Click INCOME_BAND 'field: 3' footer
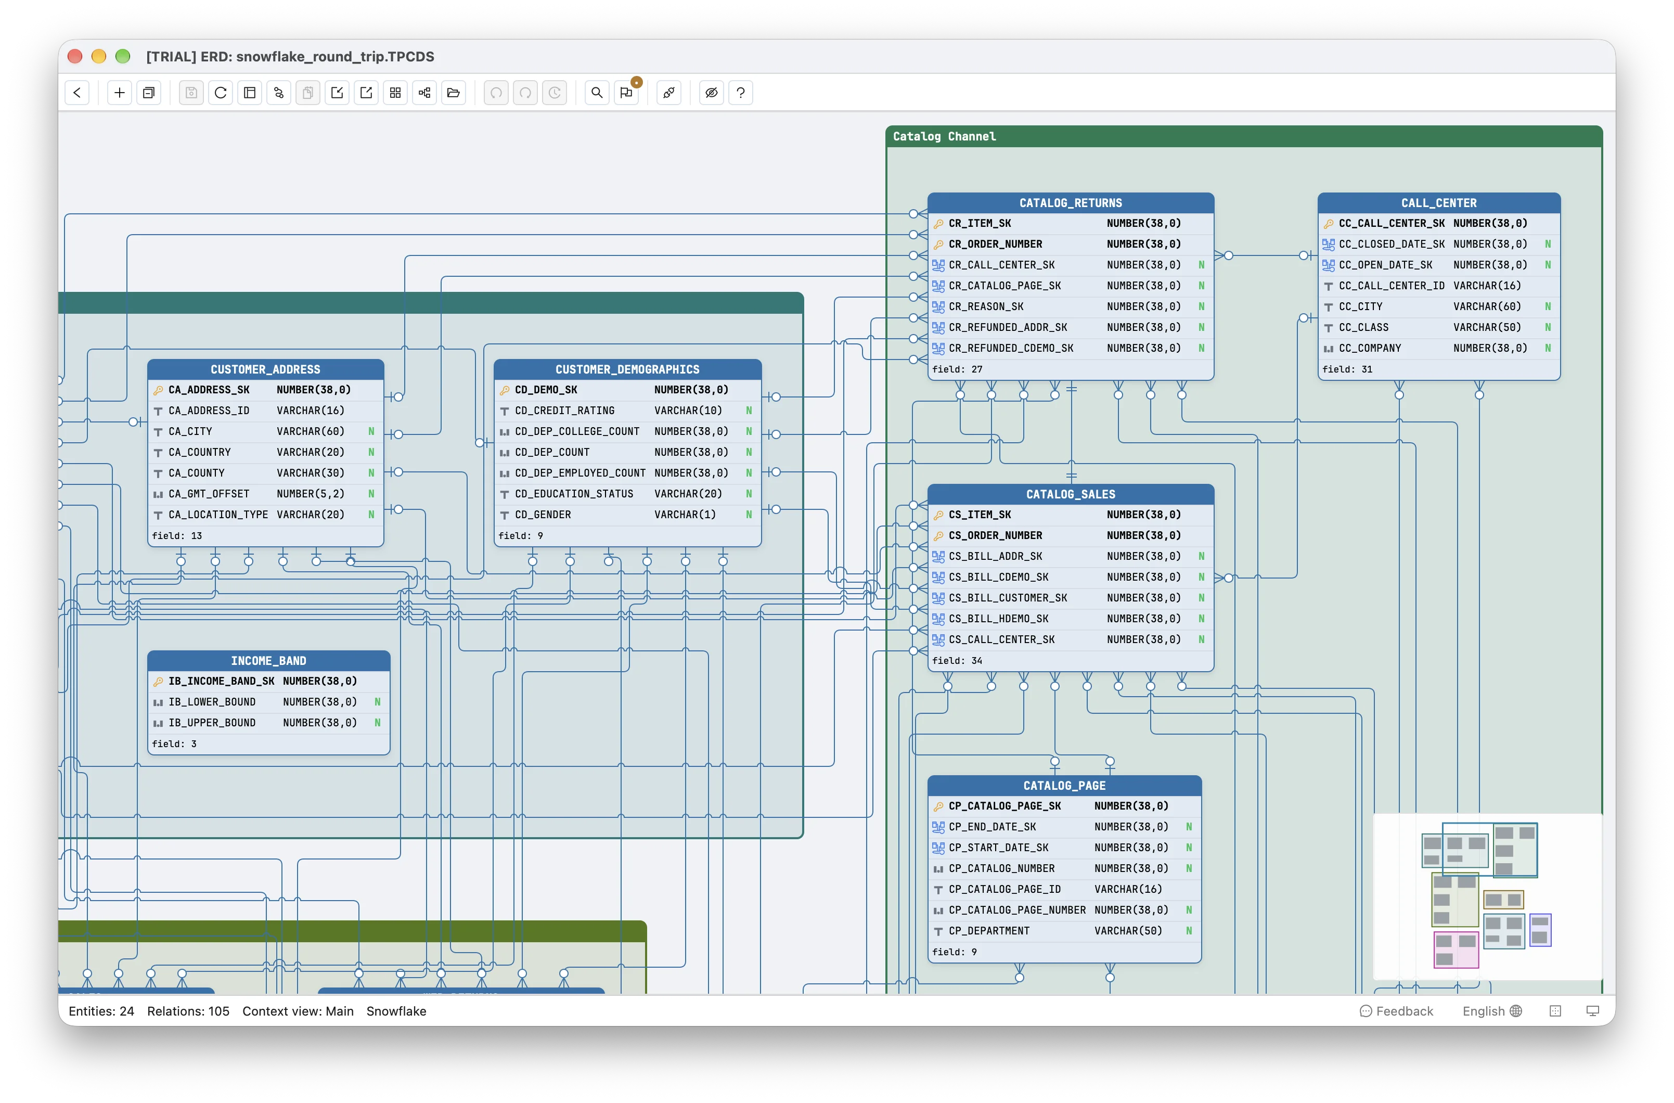This screenshot has width=1674, height=1103. (x=269, y=743)
